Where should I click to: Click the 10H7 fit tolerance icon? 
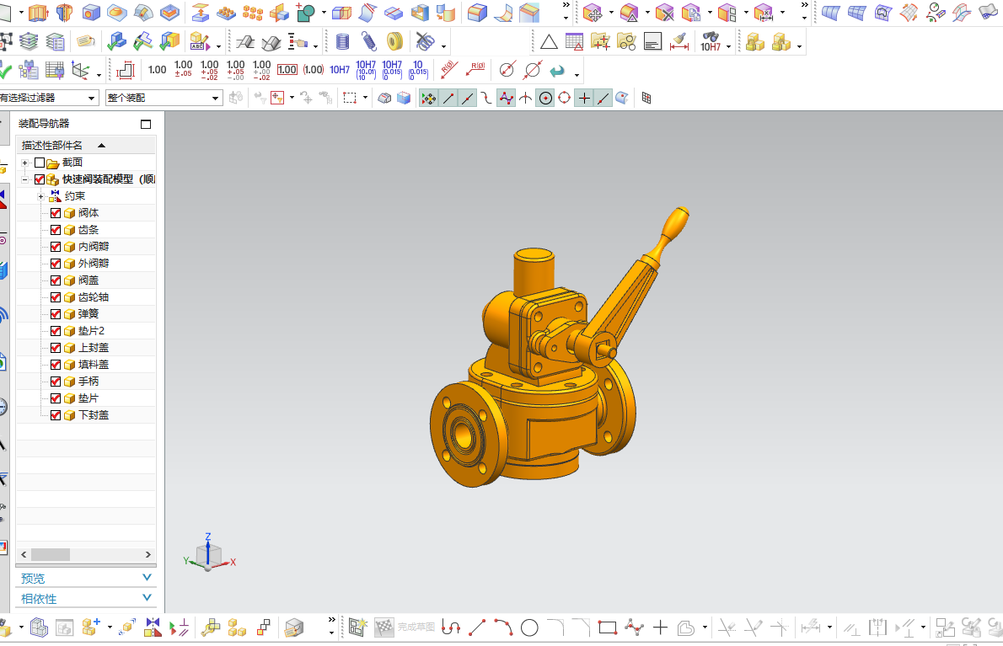pyautogui.click(x=340, y=70)
